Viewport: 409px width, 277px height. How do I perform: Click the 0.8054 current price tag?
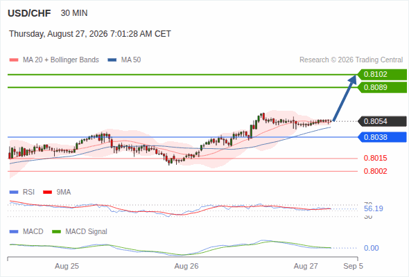click(382, 121)
